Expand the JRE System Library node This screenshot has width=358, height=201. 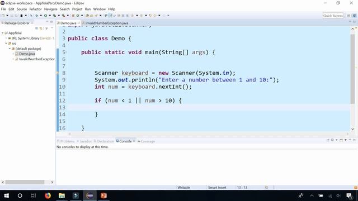coord(6,39)
